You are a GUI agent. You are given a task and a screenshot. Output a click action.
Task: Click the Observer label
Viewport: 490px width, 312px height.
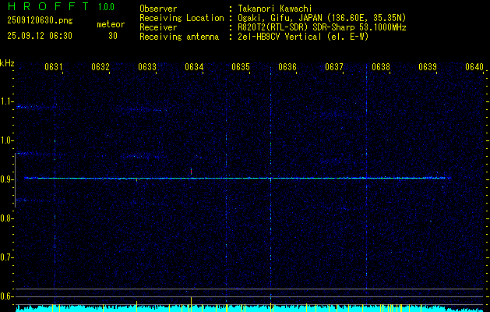[158, 9]
